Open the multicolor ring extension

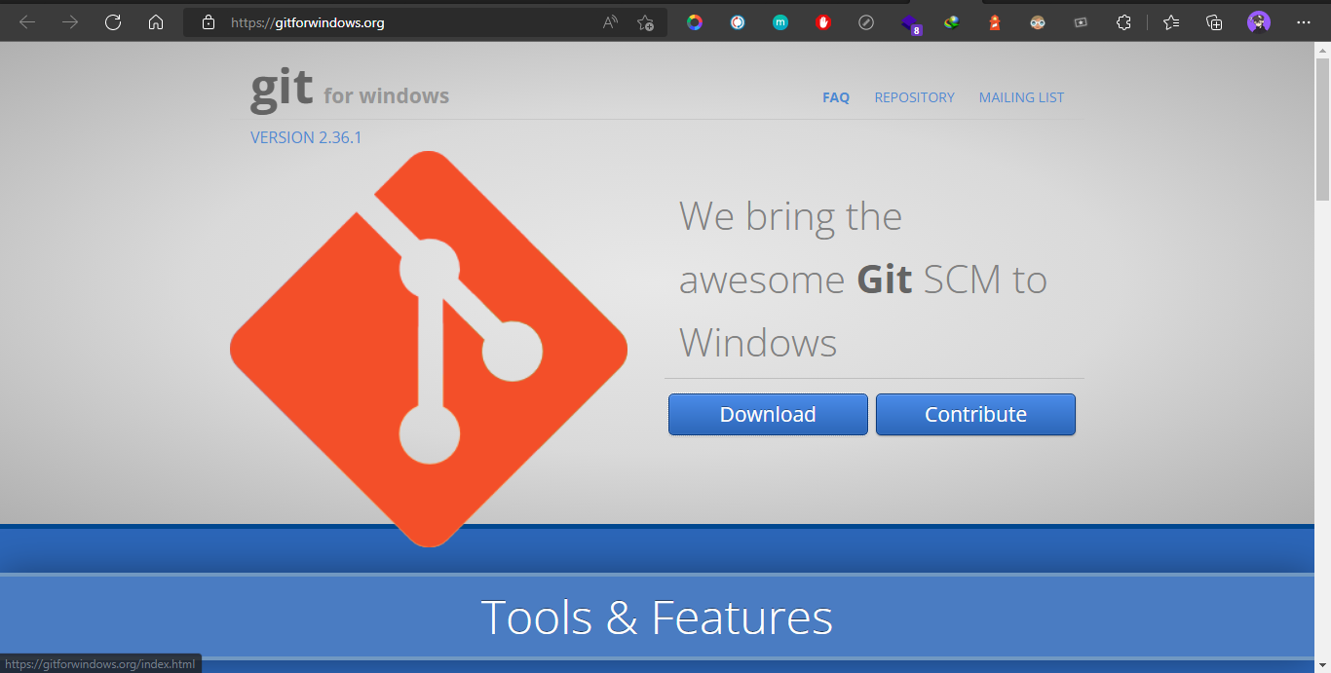695,22
